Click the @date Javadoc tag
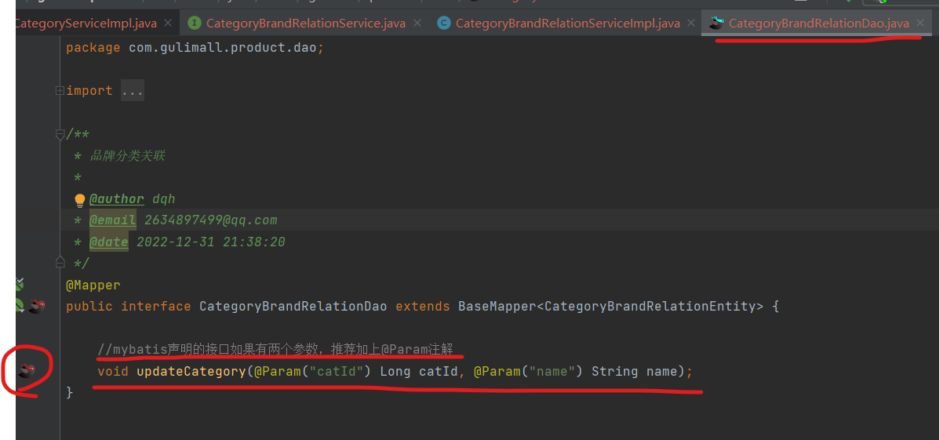The height and width of the screenshot is (440, 939). click(x=108, y=242)
